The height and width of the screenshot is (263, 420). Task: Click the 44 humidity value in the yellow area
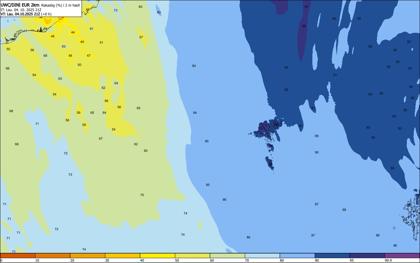[73, 32]
